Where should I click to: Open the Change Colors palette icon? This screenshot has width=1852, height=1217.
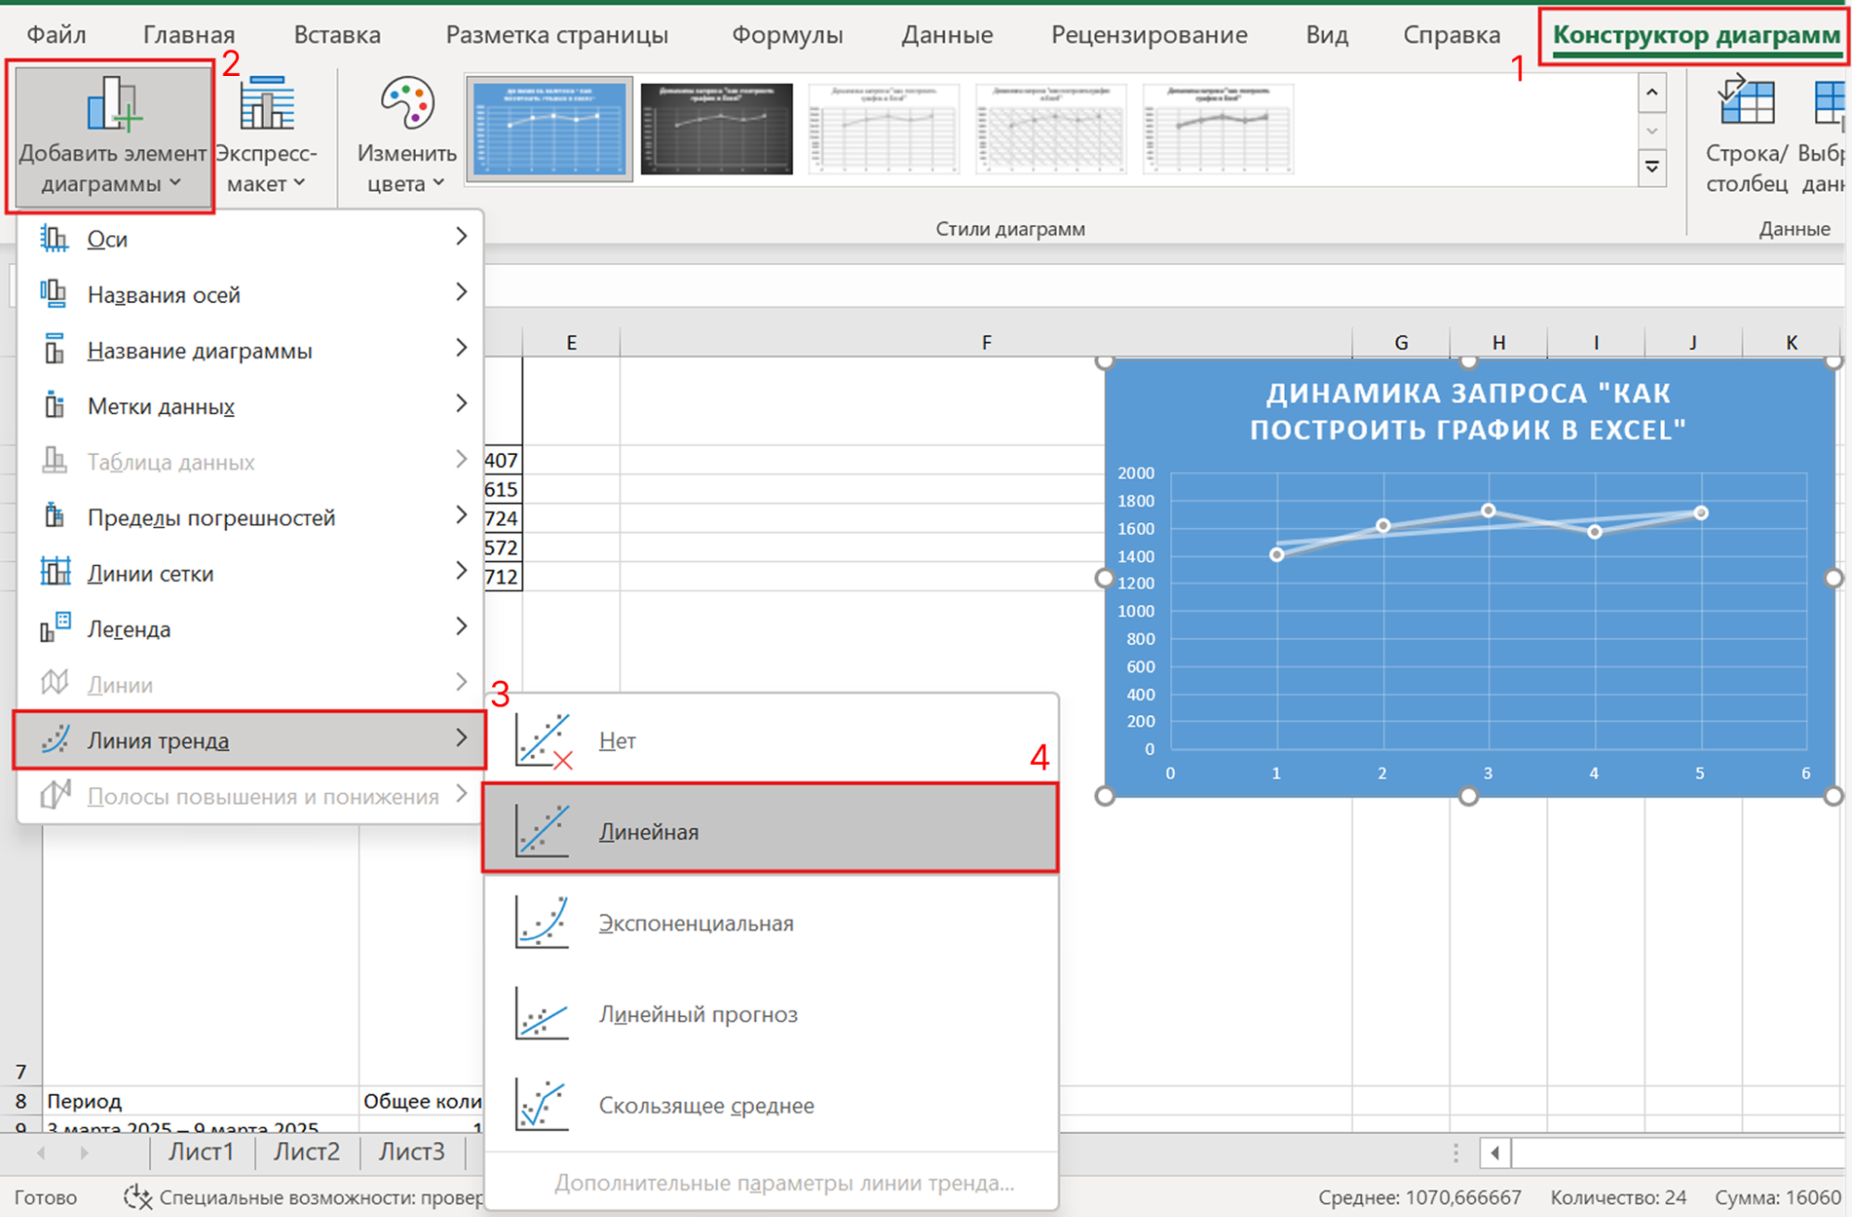[407, 104]
